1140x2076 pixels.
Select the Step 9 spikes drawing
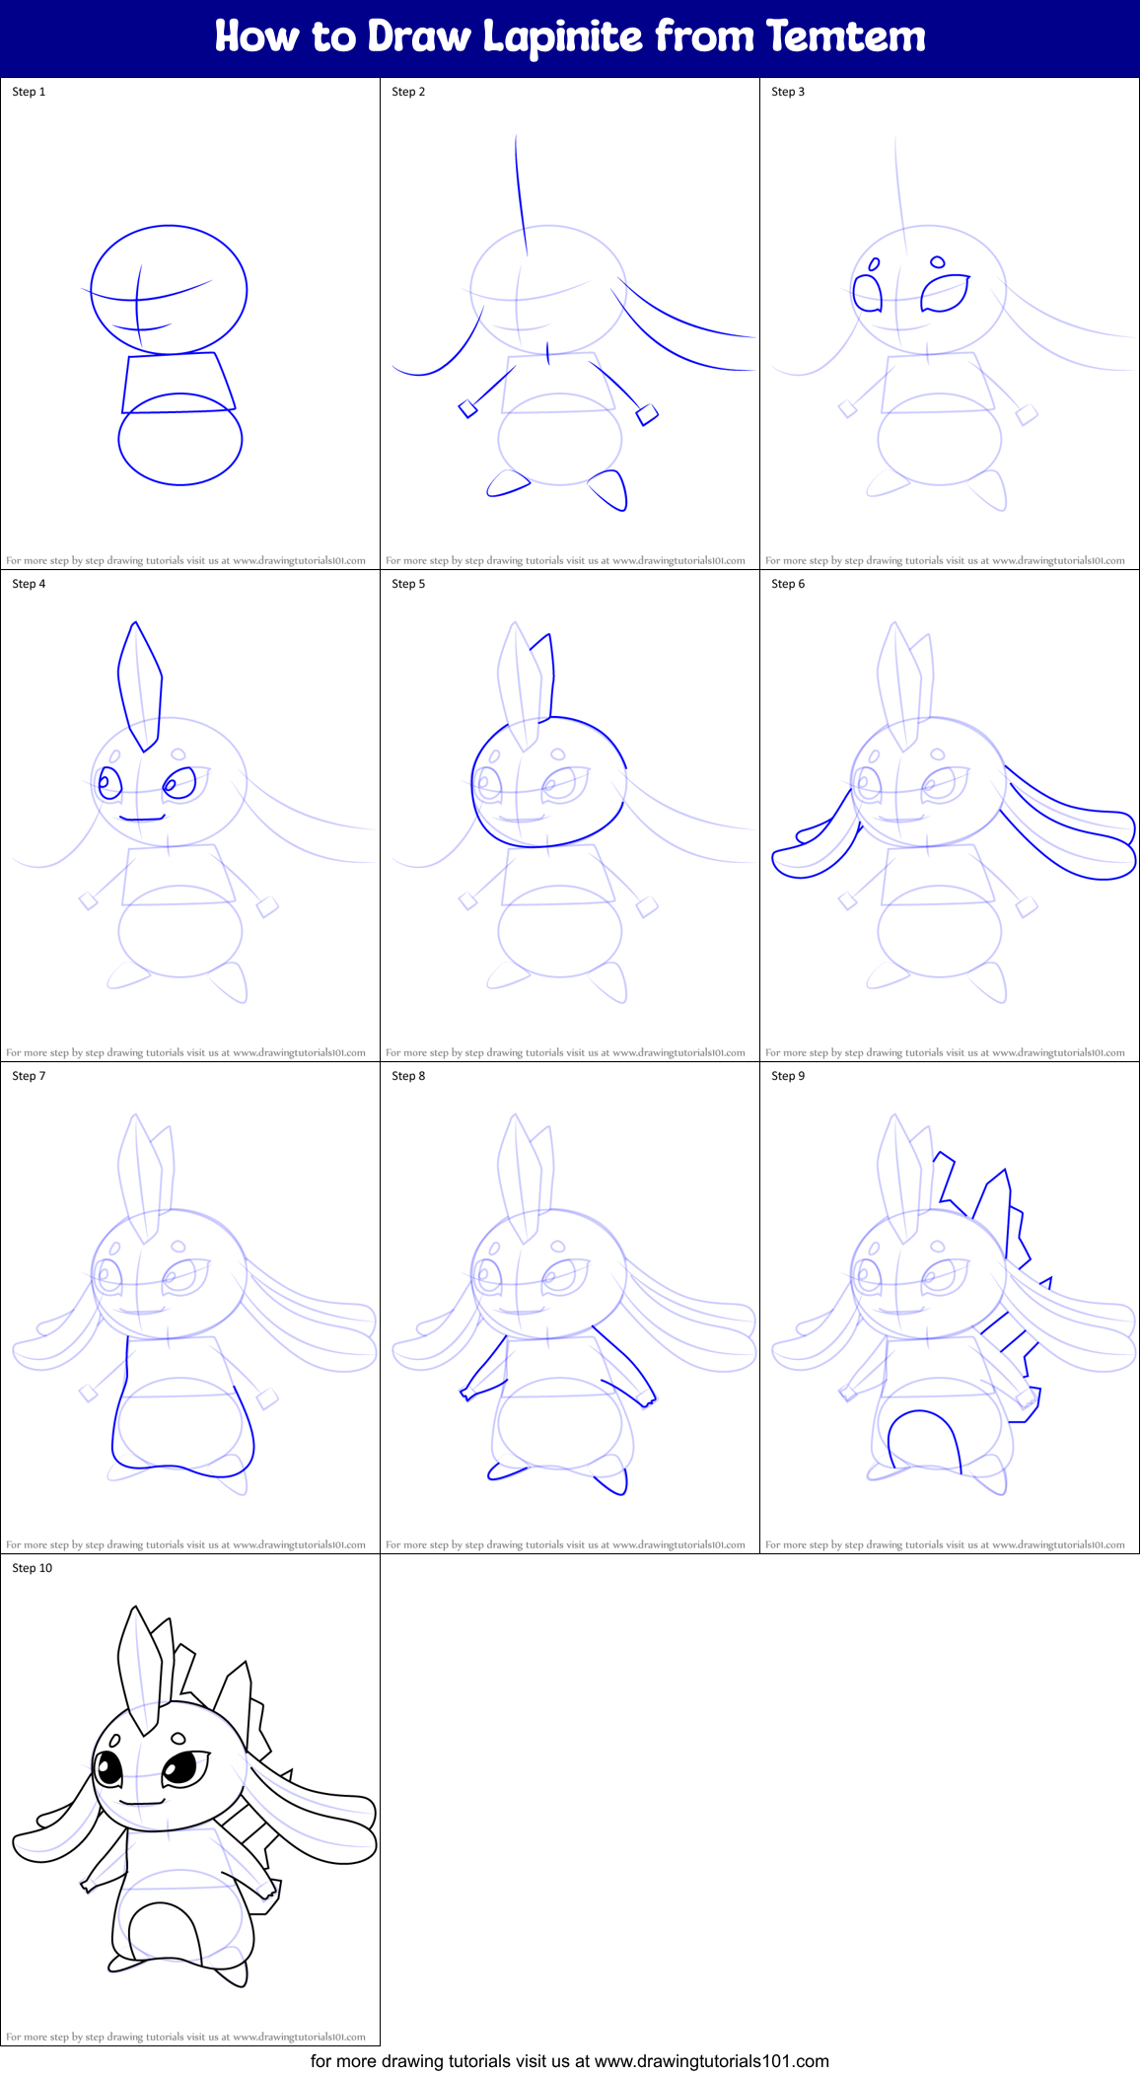[x=950, y=1308]
